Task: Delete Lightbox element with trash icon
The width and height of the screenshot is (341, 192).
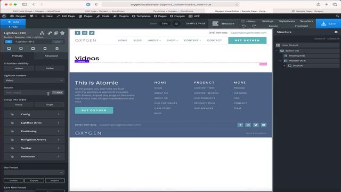Action: (62, 33)
